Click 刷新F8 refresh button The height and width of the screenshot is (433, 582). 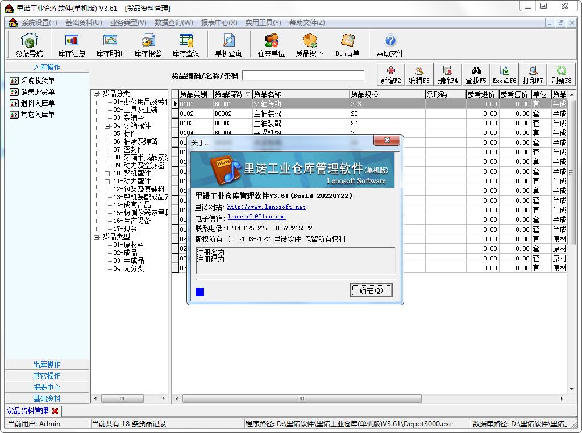click(561, 75)
